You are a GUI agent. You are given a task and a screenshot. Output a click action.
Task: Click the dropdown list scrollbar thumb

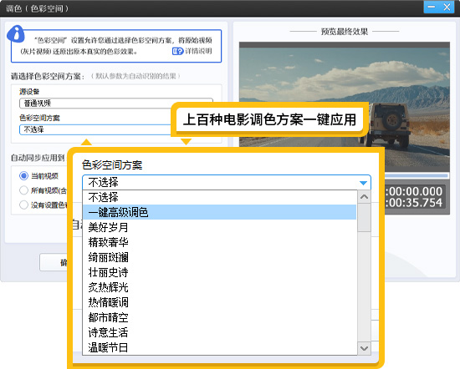pos(364,218)
